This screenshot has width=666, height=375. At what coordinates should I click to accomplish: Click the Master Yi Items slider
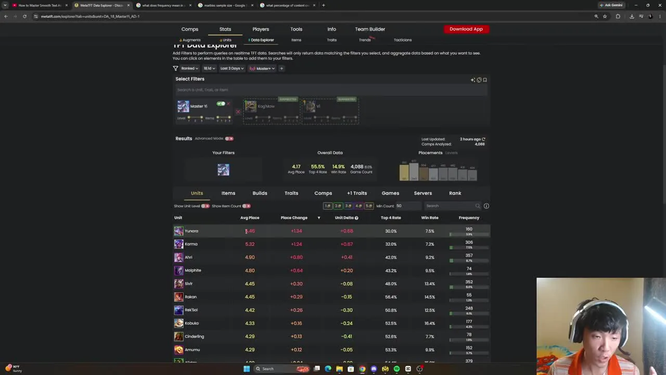pos(224,118)
